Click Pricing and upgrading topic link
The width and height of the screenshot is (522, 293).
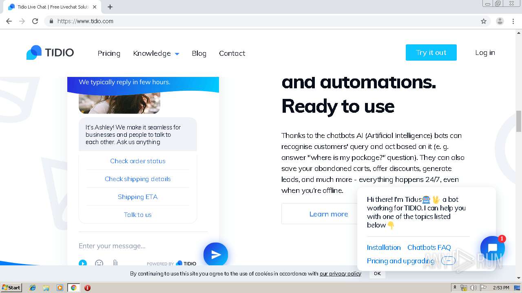pyautogui.click(x=400, y=261)
